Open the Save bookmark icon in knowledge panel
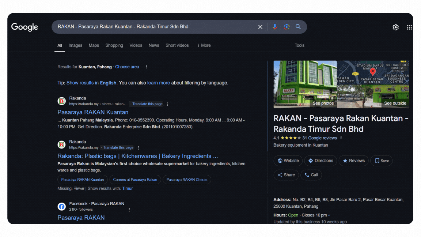 click(381, 161)
